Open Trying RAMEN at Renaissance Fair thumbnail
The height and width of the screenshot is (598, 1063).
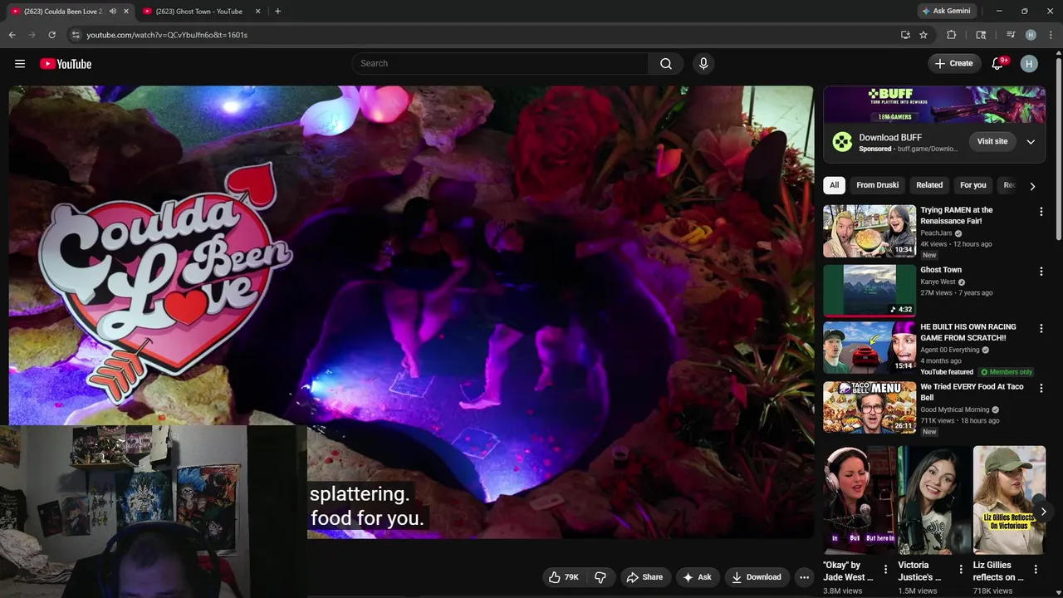point(870,232)
